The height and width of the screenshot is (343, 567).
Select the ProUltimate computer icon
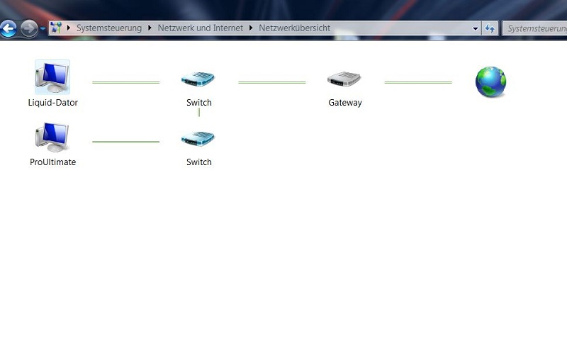(52, 137)
